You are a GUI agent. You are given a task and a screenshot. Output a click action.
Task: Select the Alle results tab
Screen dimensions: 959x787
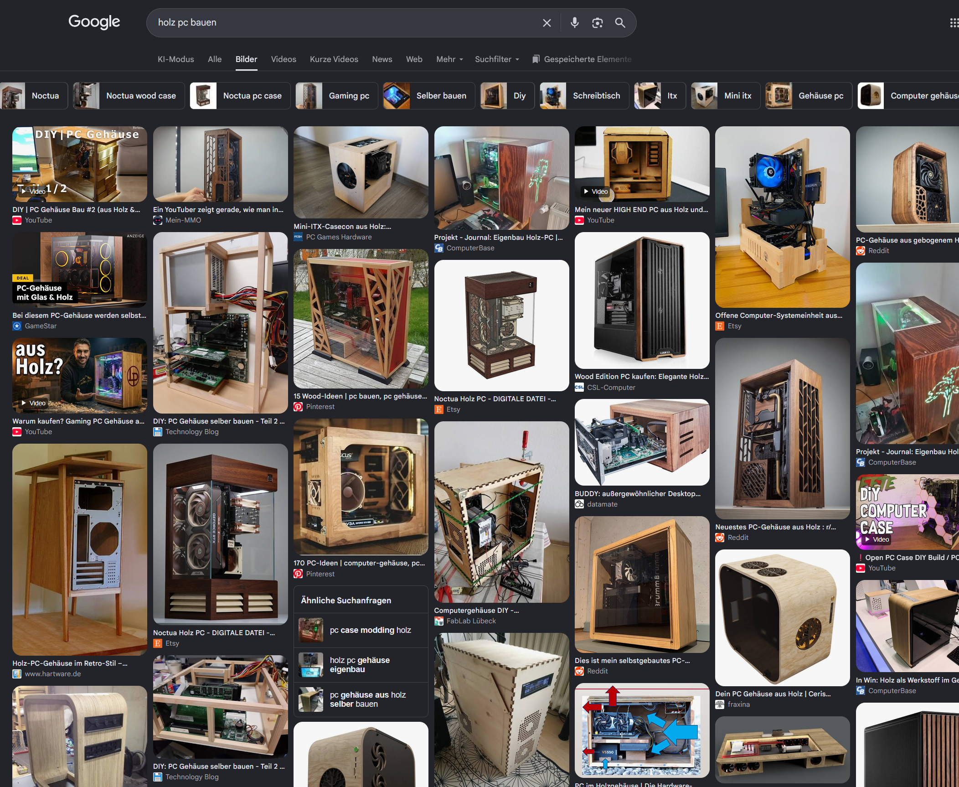pyautogui.click(x=215, y=59)
